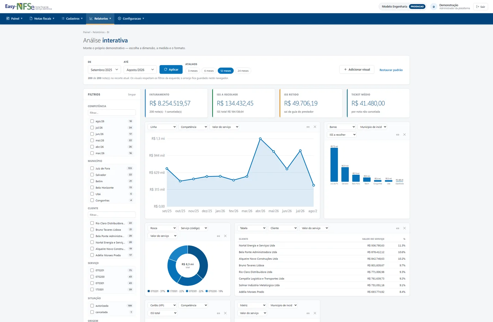This screenshot has width=493, height=322.
Task: Expand width of the line chart visual
Action: [308, 127]
